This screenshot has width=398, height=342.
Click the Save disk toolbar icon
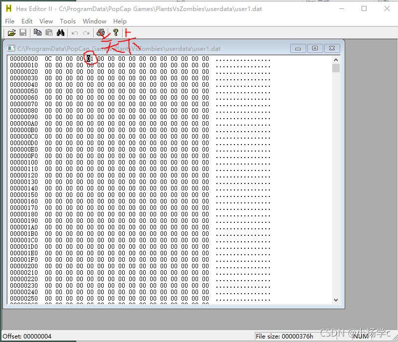point(23,32)
